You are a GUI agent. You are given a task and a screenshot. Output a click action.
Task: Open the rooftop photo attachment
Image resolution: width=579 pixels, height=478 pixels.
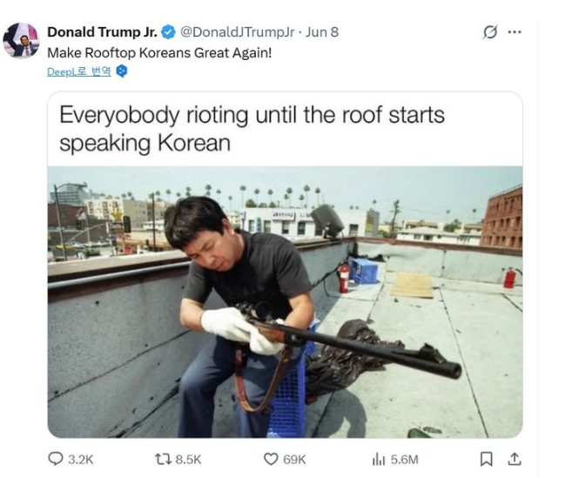click(285, 302)
